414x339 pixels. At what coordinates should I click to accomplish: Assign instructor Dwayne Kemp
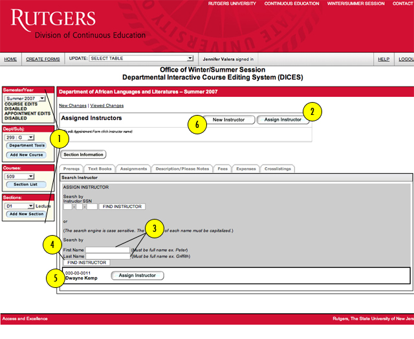point(137,276)
